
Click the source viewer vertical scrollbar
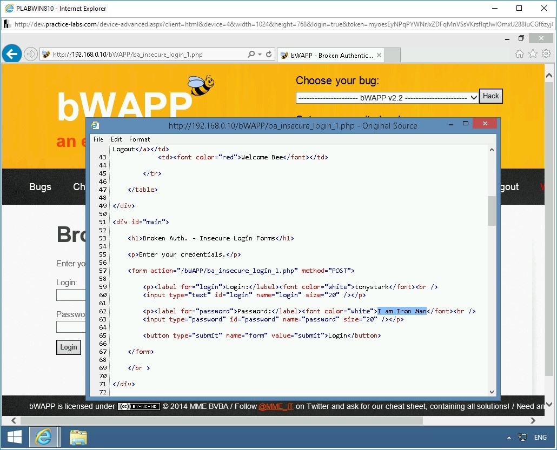tap(492, 212)
